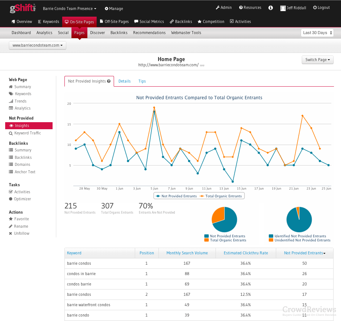Mark this page as Favorite
This screenshot has height=321, width=341.
click(x=21, y=219)
